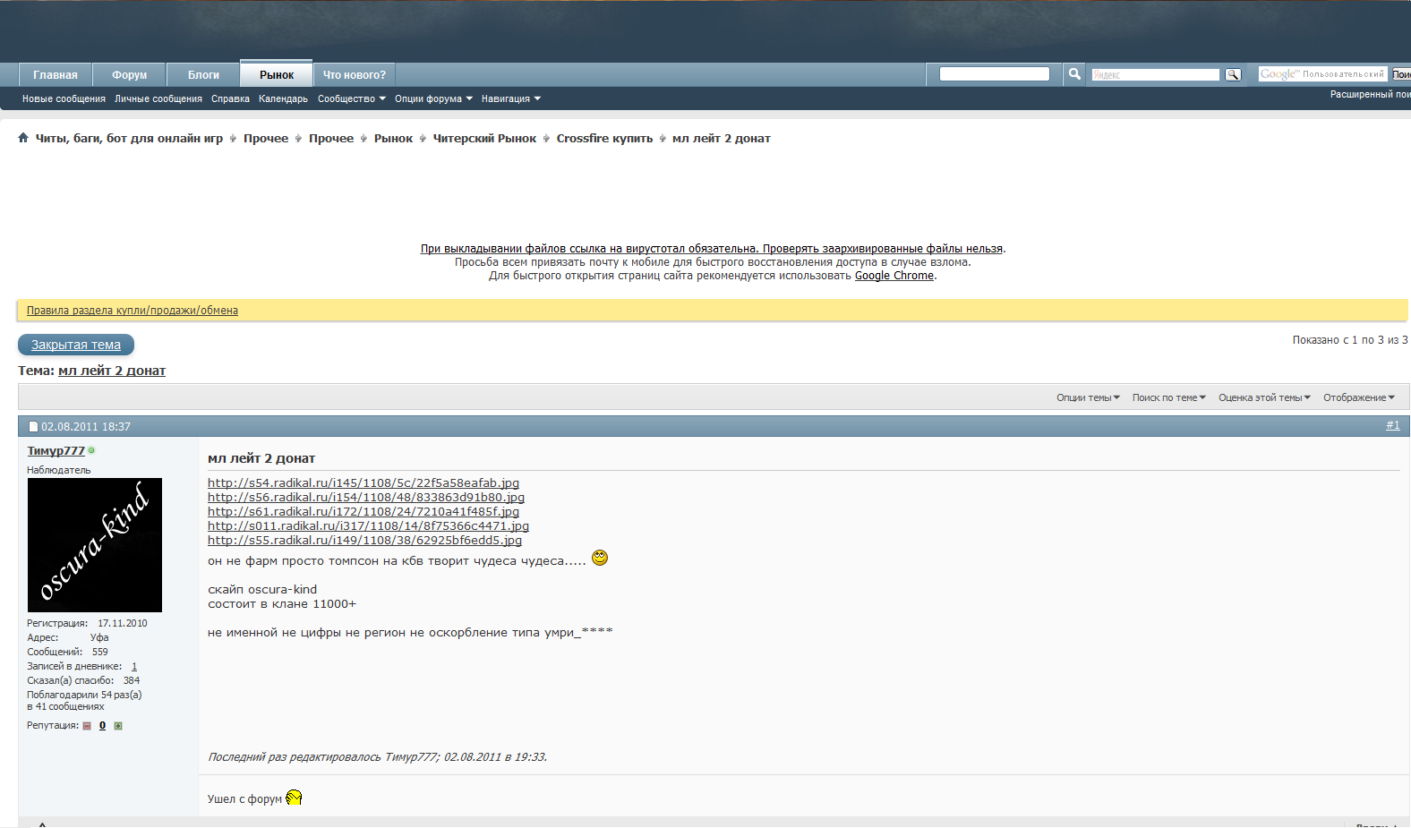
Task: Click the forum search input field
Action: click(x=995, y=74)
